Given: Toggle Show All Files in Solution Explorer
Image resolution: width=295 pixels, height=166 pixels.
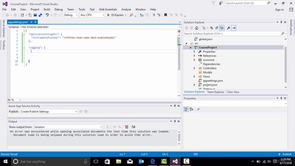Looking at the screenshot, I should tap(222, 28).
